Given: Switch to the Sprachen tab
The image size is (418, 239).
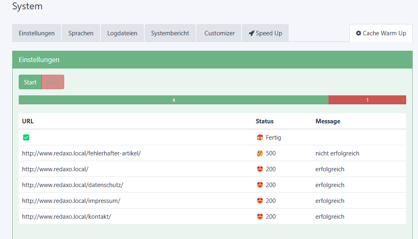Looking at the screenshot, I should (x=81, y=33).
